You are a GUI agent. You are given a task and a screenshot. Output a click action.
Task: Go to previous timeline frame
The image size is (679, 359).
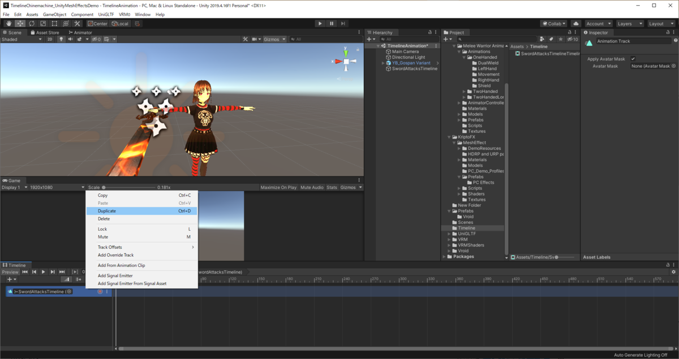pyautogui.click(x=34, y=272)
